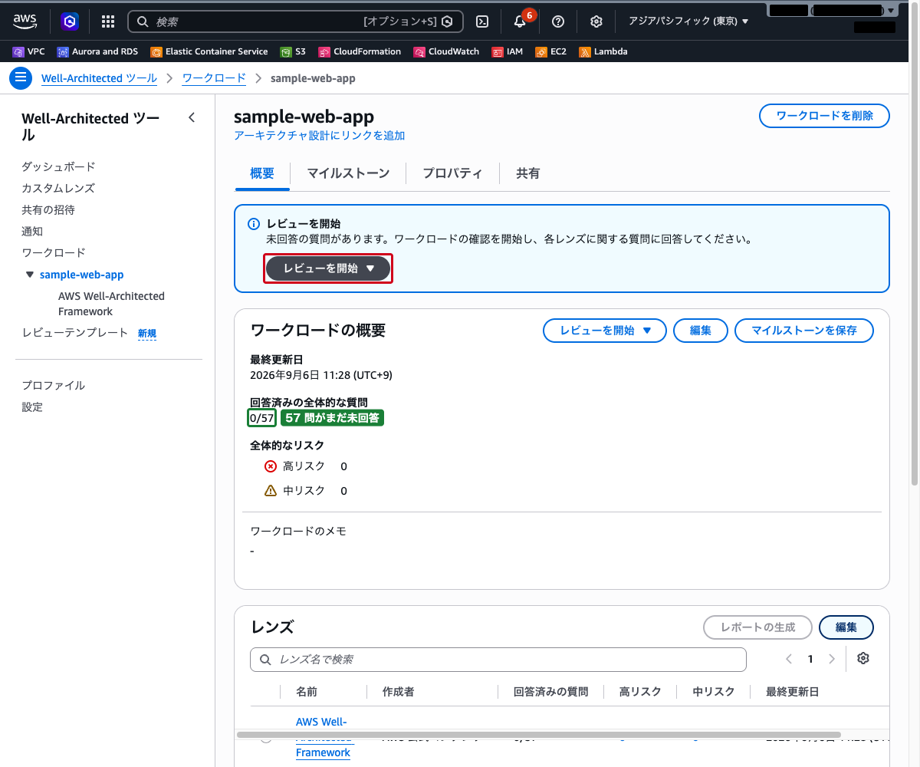Open the services grid menu icon
The image size is (920, 767).
(x=108, y=21)
